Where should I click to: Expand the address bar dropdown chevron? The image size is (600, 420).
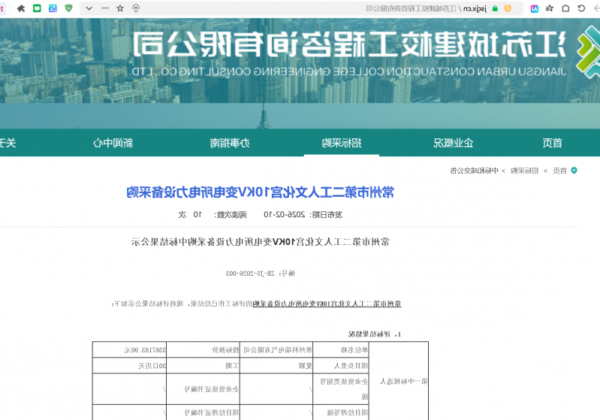click(89, 8)
